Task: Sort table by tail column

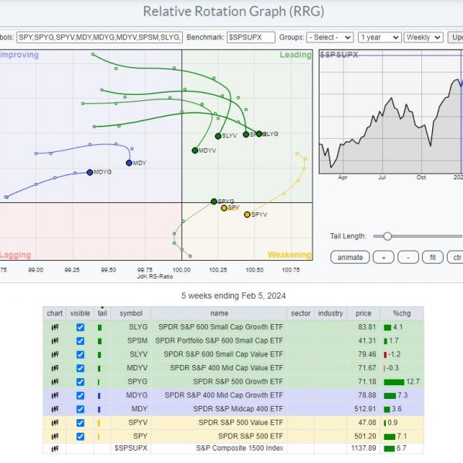Action: [102, 313]
